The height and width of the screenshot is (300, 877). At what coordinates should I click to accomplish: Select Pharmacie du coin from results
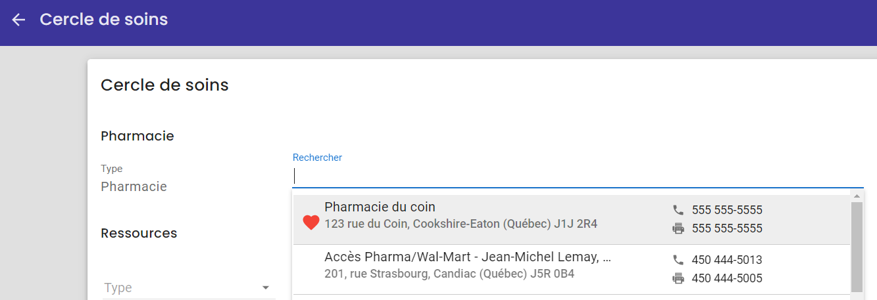571,220
